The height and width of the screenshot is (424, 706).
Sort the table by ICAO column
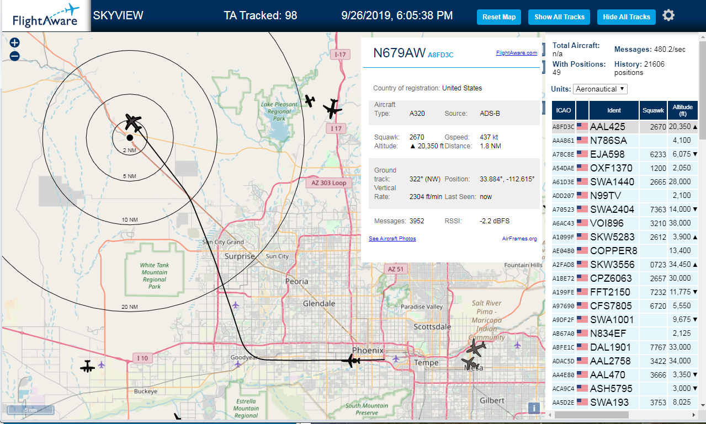point(564,110)
